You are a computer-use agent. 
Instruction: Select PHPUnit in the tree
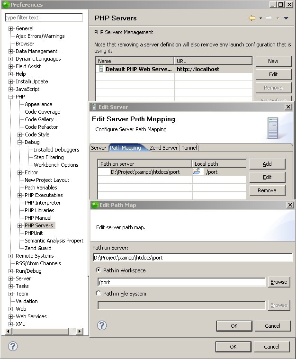(34, 233)
